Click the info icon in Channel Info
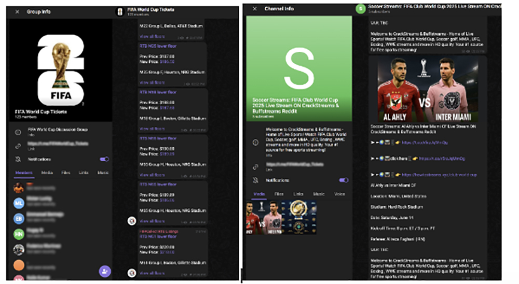The height and width of the screenshot is (284, 519). coord(255,143)
